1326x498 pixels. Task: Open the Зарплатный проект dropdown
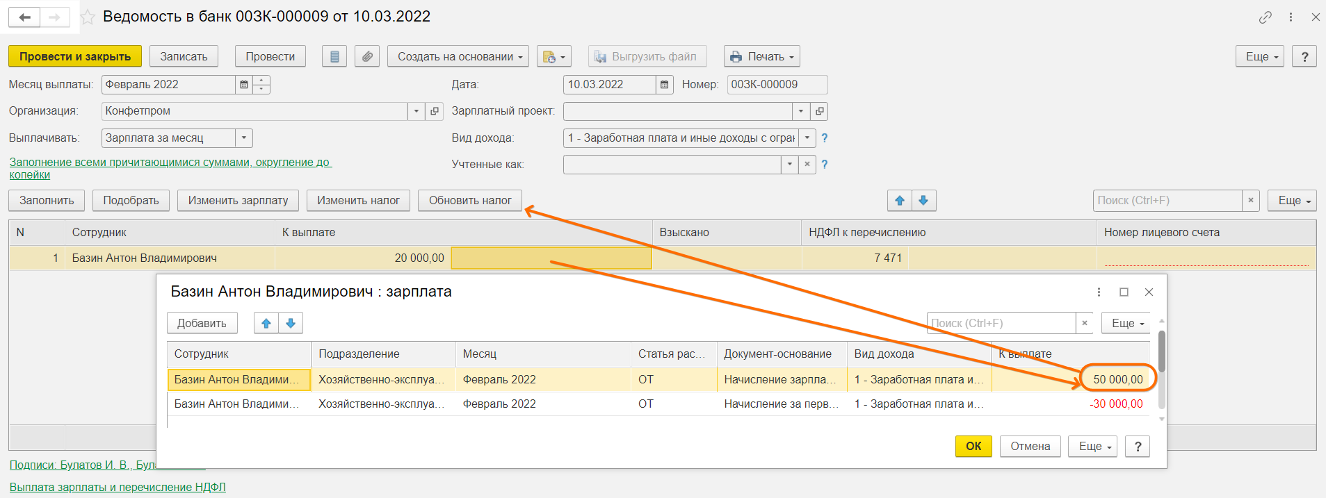[x=801, y=111]
